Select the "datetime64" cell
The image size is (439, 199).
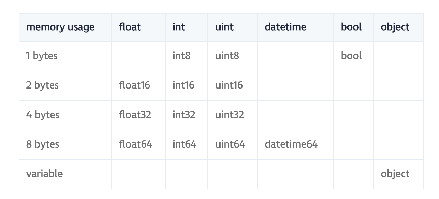coord(291,144)
